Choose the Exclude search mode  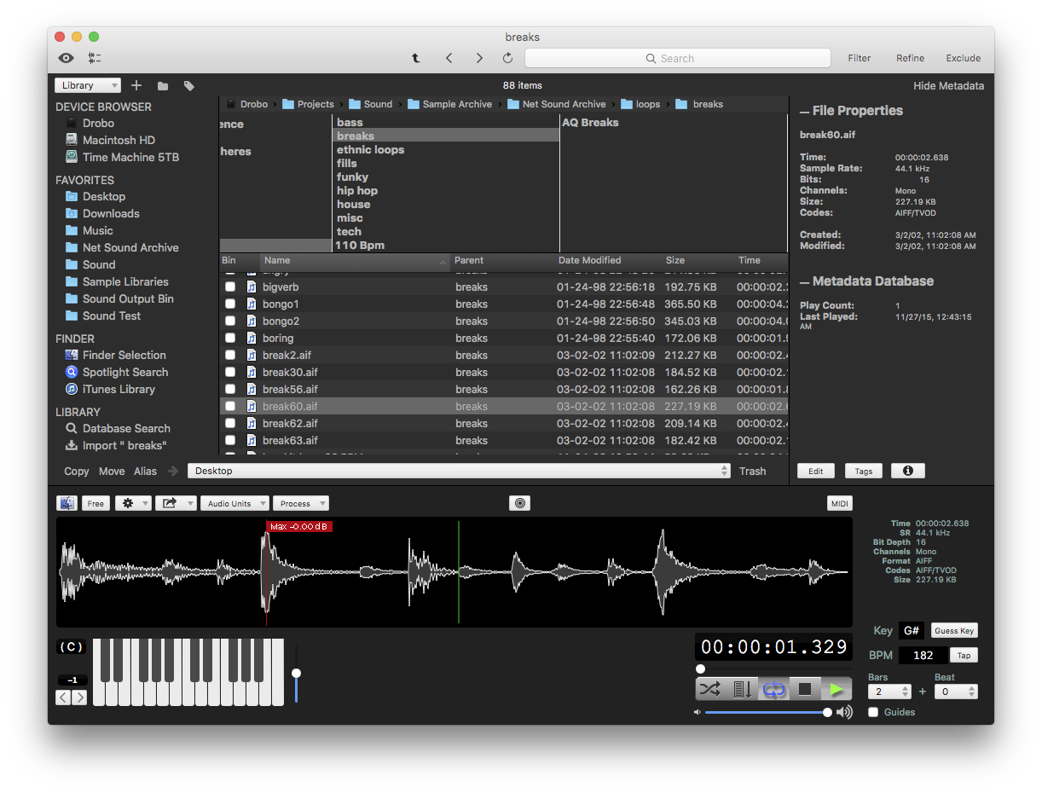click(x=963, y=58)
